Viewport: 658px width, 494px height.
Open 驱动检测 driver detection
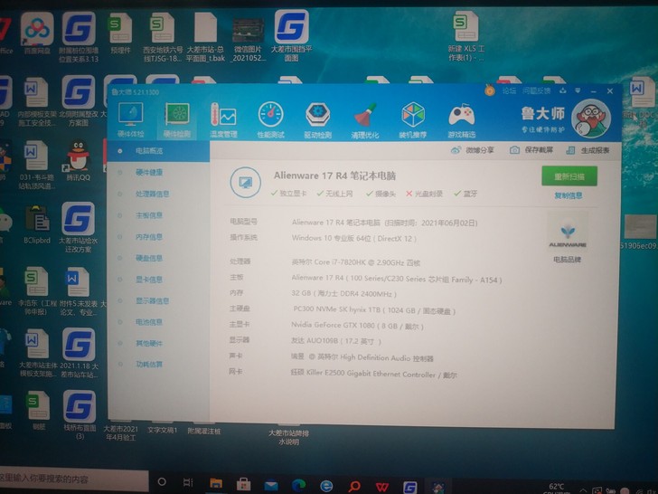click(x=317, y=120)
